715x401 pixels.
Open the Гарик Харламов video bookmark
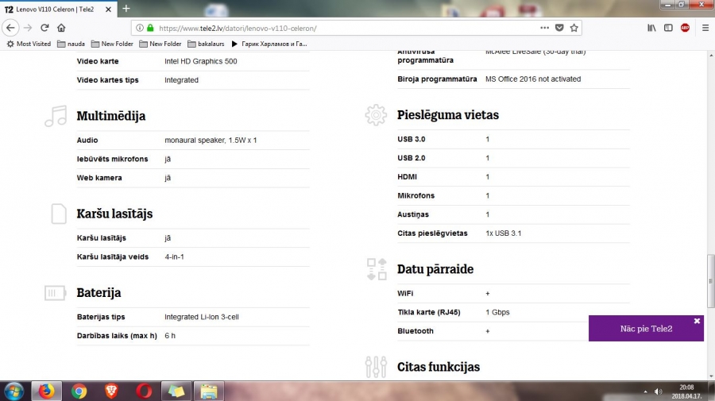(x=269, y=44)
